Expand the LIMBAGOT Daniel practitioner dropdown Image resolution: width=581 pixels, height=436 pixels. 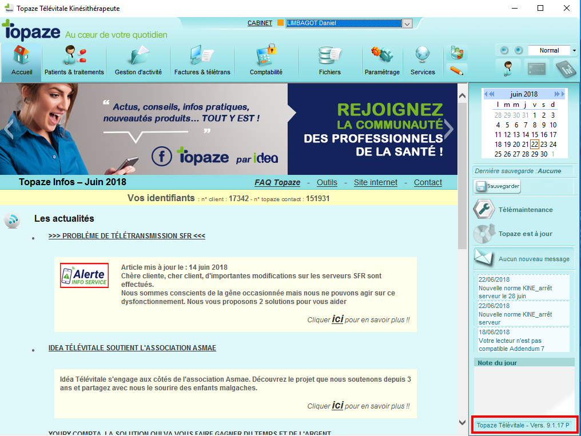pos(407,23)
